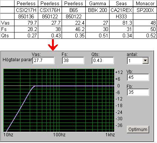Select the Fb field showing 35
The image size is (157, 143).
(138, 92)
